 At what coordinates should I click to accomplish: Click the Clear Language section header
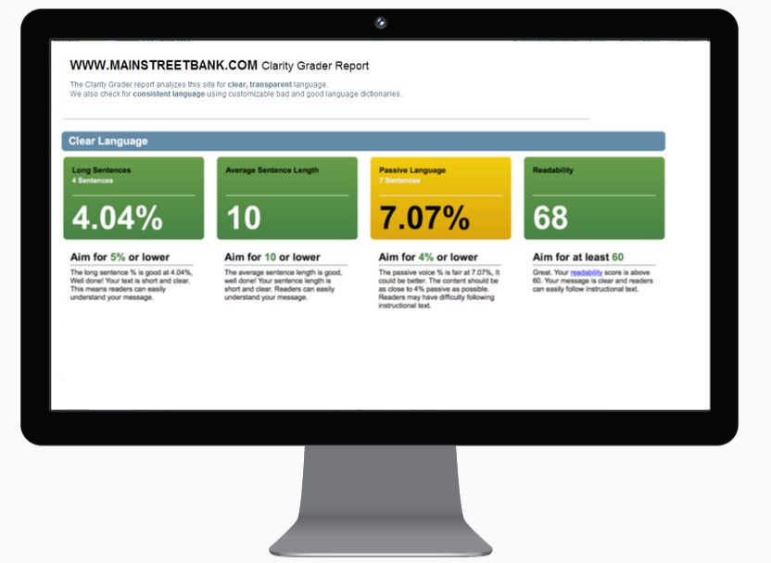click(x=363, y=142)
